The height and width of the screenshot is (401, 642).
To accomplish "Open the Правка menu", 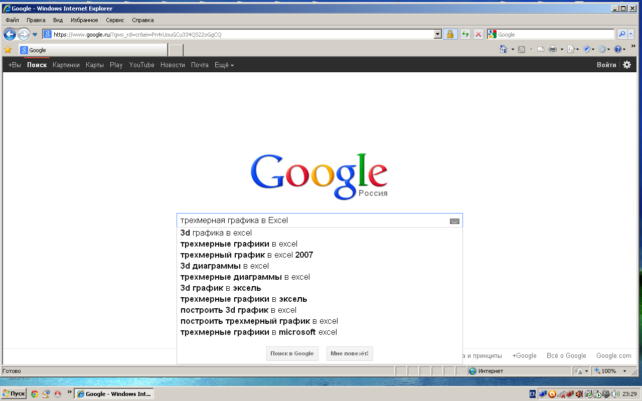I will (x=36, y=20).
